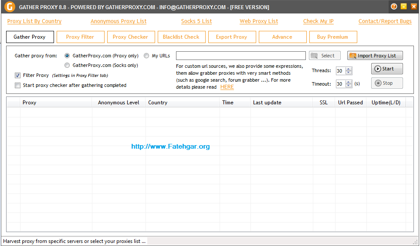The image size is (420, 246).
Task: Click the Timeout number field
Action: (x=341, y=84)
